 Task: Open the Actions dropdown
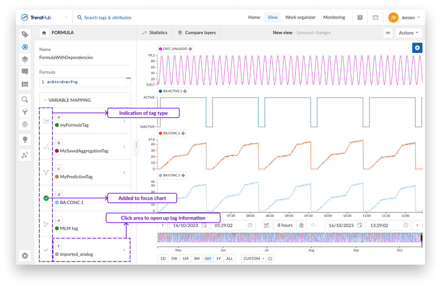point(408,33)
